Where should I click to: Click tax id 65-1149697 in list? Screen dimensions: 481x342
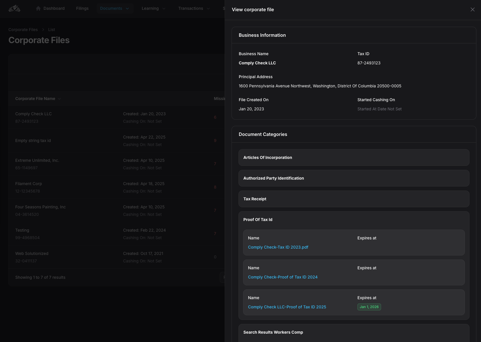point(26,168)
